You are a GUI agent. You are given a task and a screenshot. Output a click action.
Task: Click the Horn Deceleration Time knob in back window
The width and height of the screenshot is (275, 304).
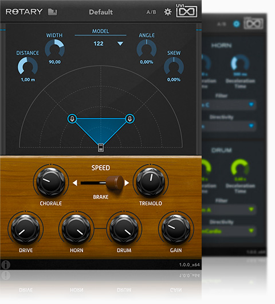point(240,63)
